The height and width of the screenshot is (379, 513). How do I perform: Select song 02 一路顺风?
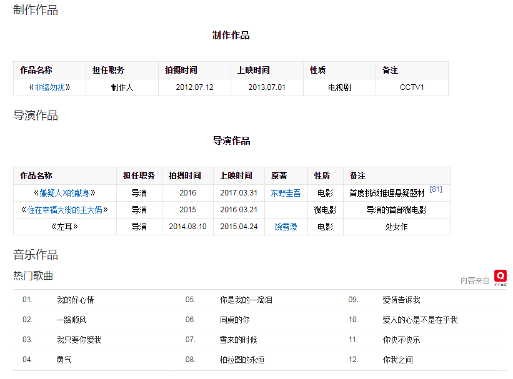(71, 320)
